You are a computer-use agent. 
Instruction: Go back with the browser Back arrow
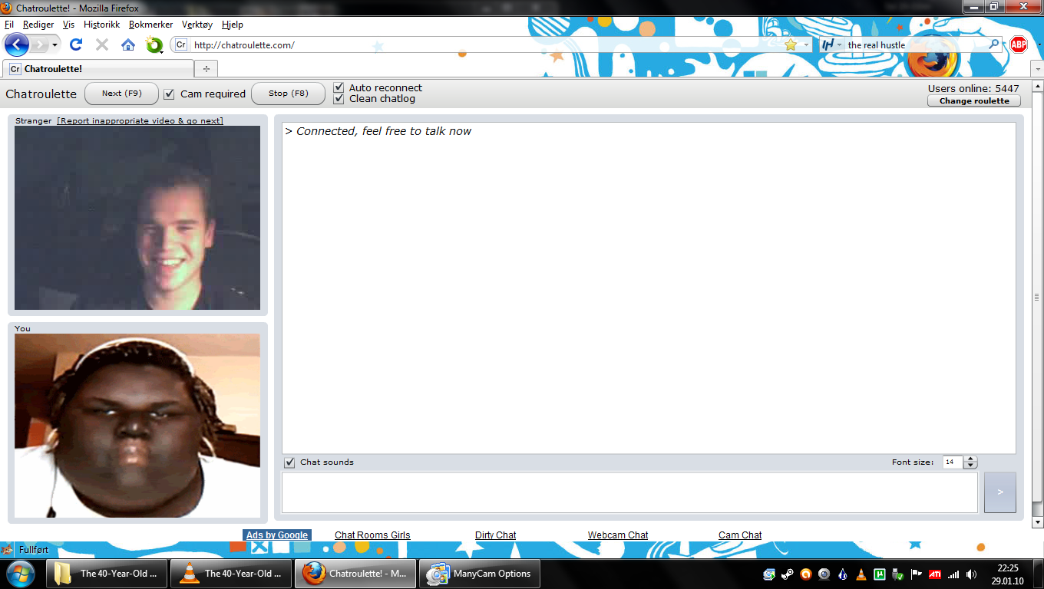(16, 44)
